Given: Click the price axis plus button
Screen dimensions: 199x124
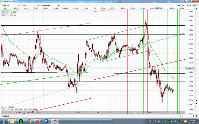Looking at the screenshot, I should [x=196, y=103].
